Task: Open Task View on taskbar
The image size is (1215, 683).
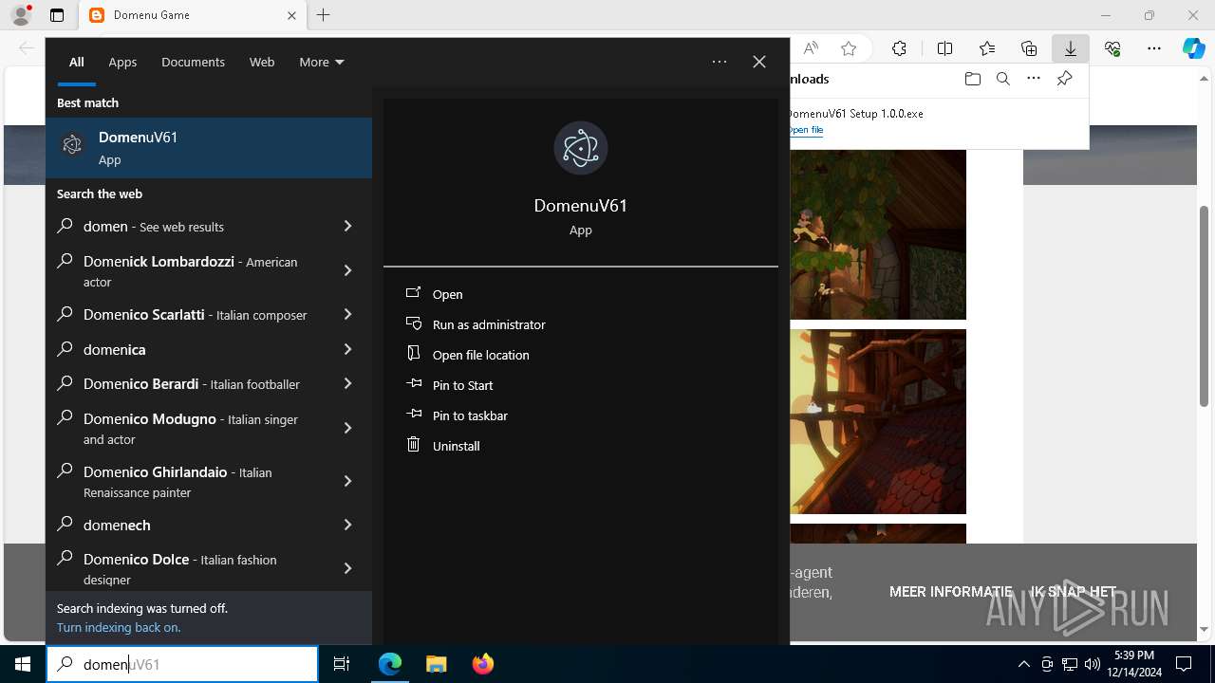Action: click(342, 664)
